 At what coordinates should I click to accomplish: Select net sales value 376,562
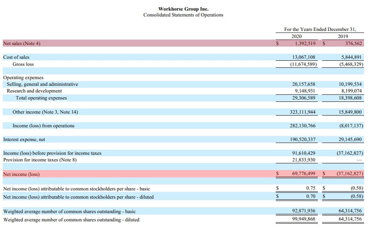[353, 43]
